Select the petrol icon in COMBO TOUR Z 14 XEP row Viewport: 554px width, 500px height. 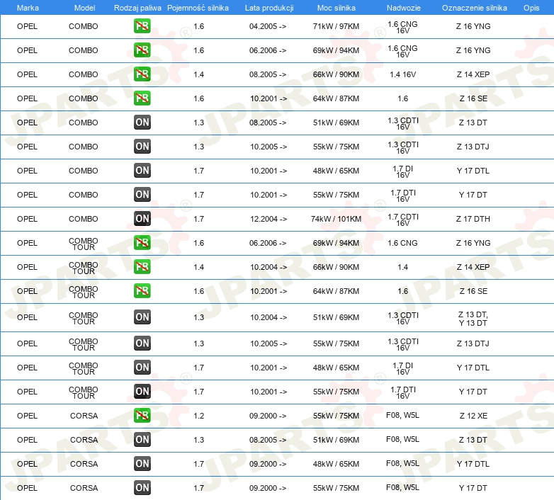(x=142, y=266)
